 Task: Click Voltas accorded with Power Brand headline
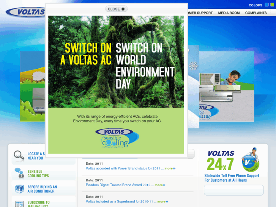tap(123, 168)
